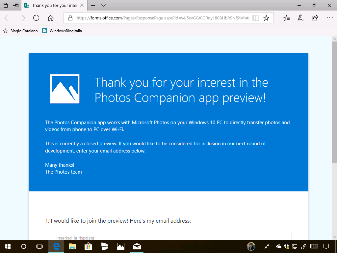Click the pinned contact avatar on taskbar
The image size is (337, 253).
pos(251,246)
